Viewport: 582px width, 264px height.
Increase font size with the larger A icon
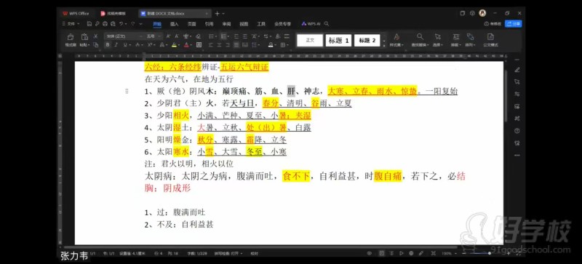click(x=168, y=36)
